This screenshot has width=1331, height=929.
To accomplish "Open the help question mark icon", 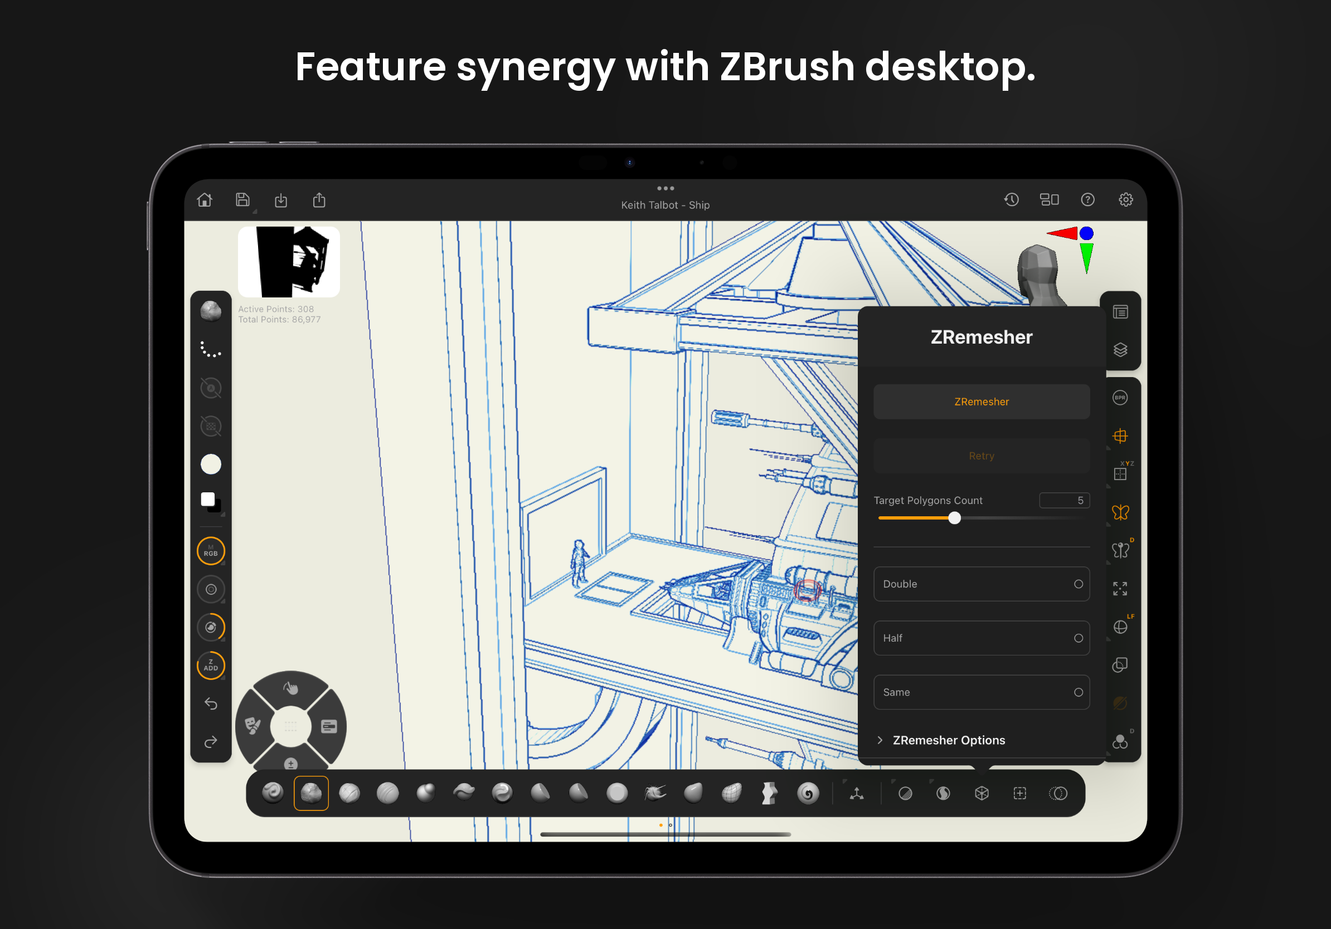I will point(1087,200).
